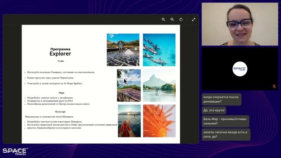Click the muted microphone icon

pos(274,86)
